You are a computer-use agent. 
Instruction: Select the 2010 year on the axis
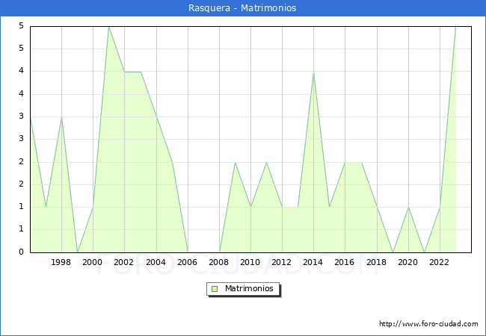(250, 262)
